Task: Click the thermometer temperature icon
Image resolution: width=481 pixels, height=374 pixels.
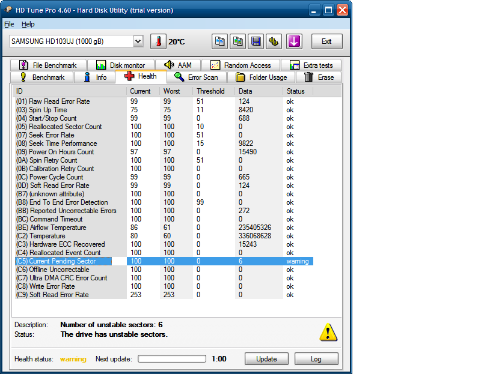Action: tap(158, 41)
